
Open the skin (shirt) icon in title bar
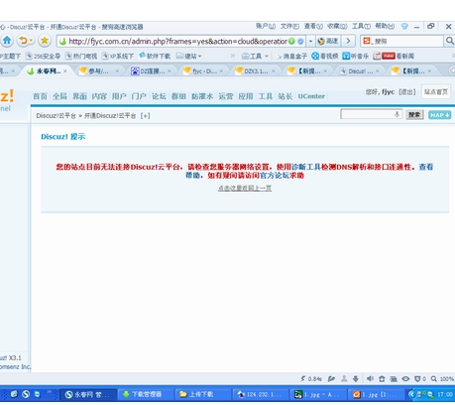tap(404, 26)
